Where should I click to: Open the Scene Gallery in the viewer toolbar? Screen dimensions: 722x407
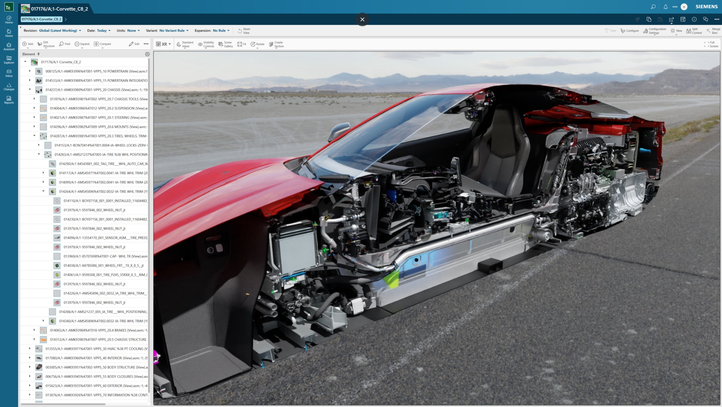click(x=226, y=44)
